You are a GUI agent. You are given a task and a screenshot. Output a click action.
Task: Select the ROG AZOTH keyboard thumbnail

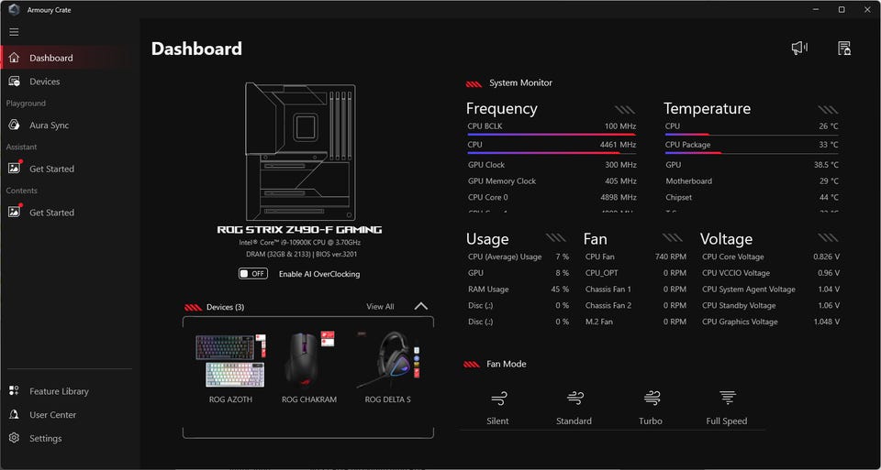click(230, 361)
